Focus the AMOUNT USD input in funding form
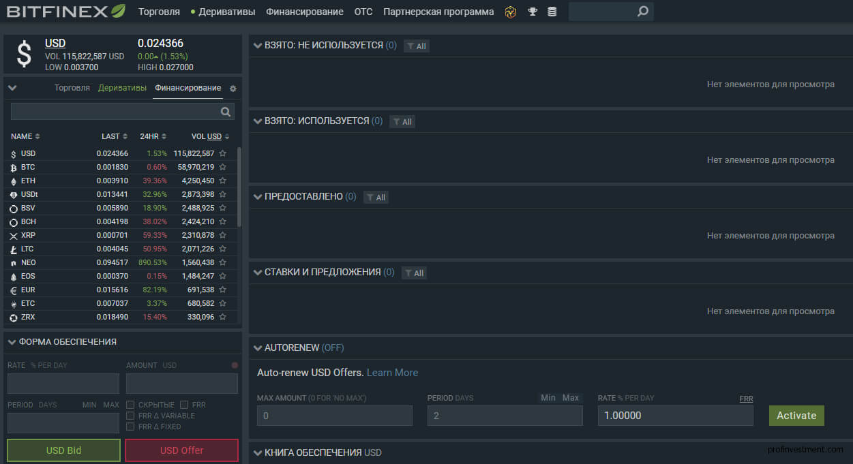 coord(182,384)
